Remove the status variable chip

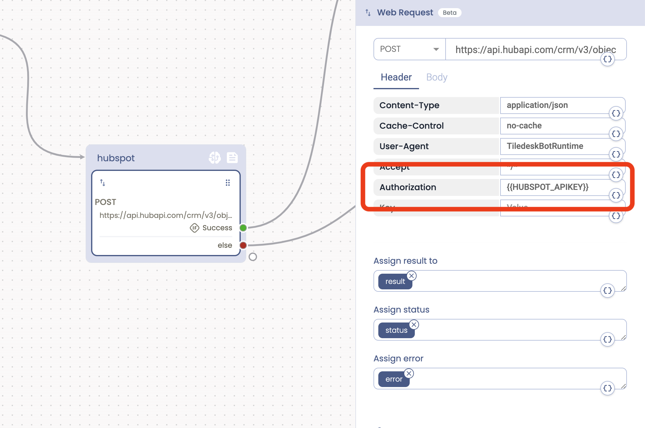pyautogui.click(x=414, y=325)
